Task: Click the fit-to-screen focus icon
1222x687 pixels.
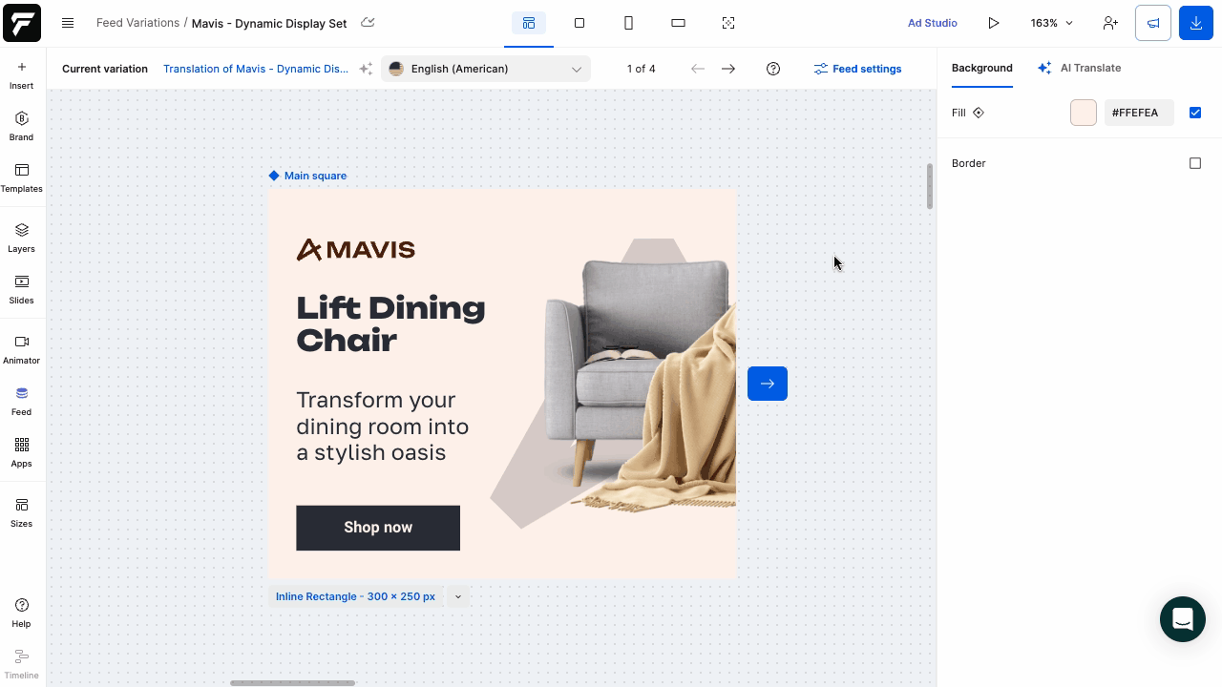Action: [x=728, y=23]
